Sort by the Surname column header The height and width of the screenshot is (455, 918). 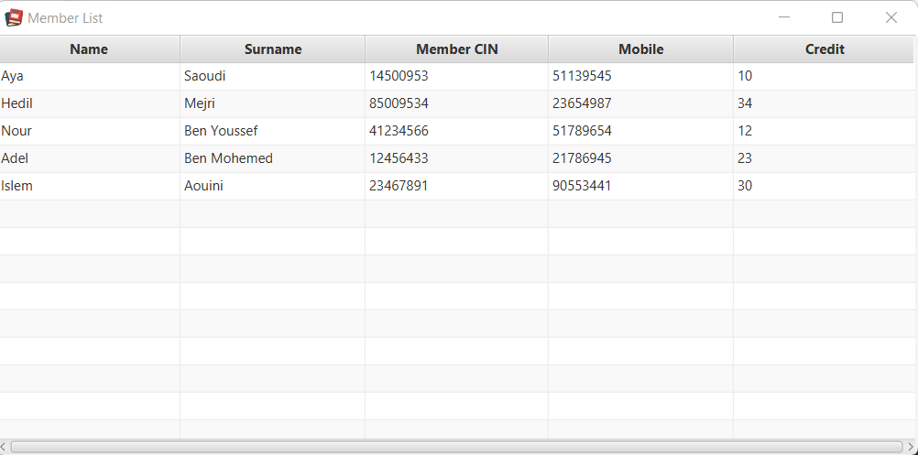(x=273, y=49)
